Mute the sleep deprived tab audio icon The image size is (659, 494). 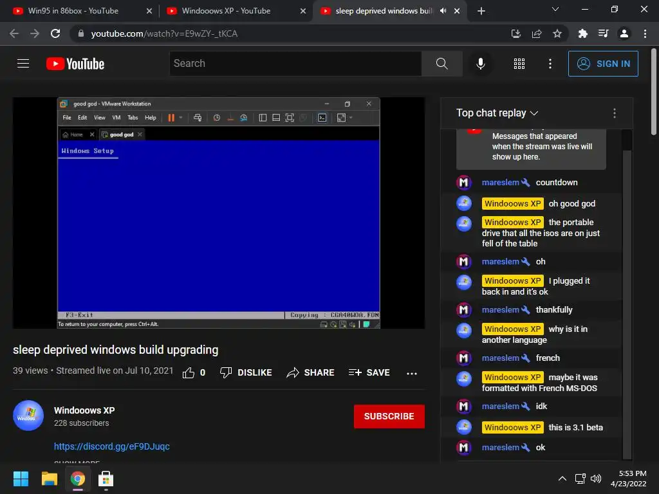pos(443,11)
